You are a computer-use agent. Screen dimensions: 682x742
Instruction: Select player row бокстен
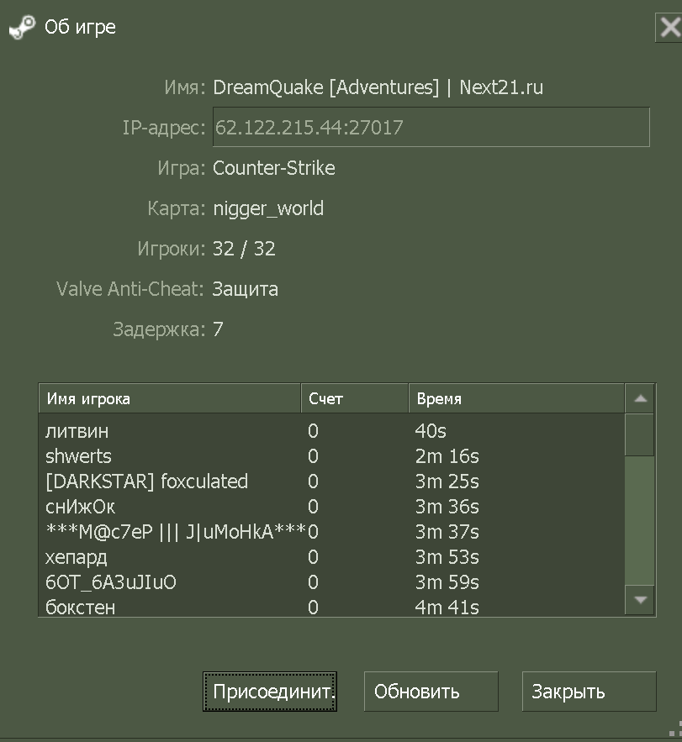331,607
